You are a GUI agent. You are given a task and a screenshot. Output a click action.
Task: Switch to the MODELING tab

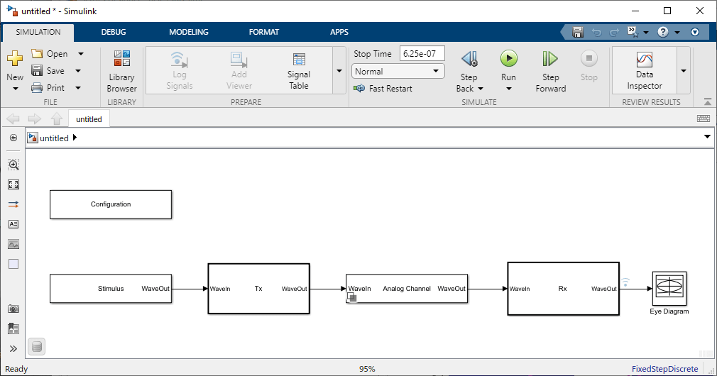point(188,32)
